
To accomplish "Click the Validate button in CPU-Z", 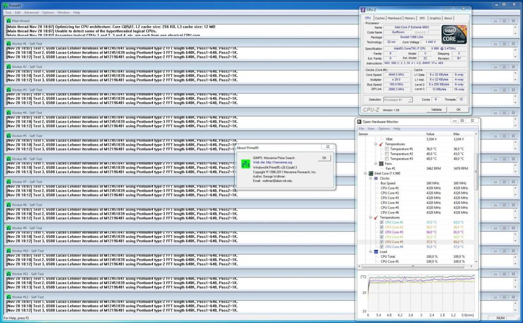I will [436, 109].
